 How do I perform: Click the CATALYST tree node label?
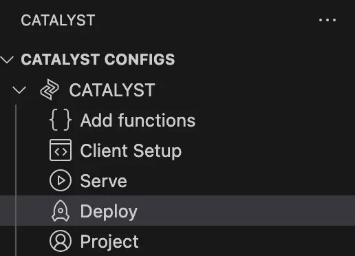click(112, 90)
